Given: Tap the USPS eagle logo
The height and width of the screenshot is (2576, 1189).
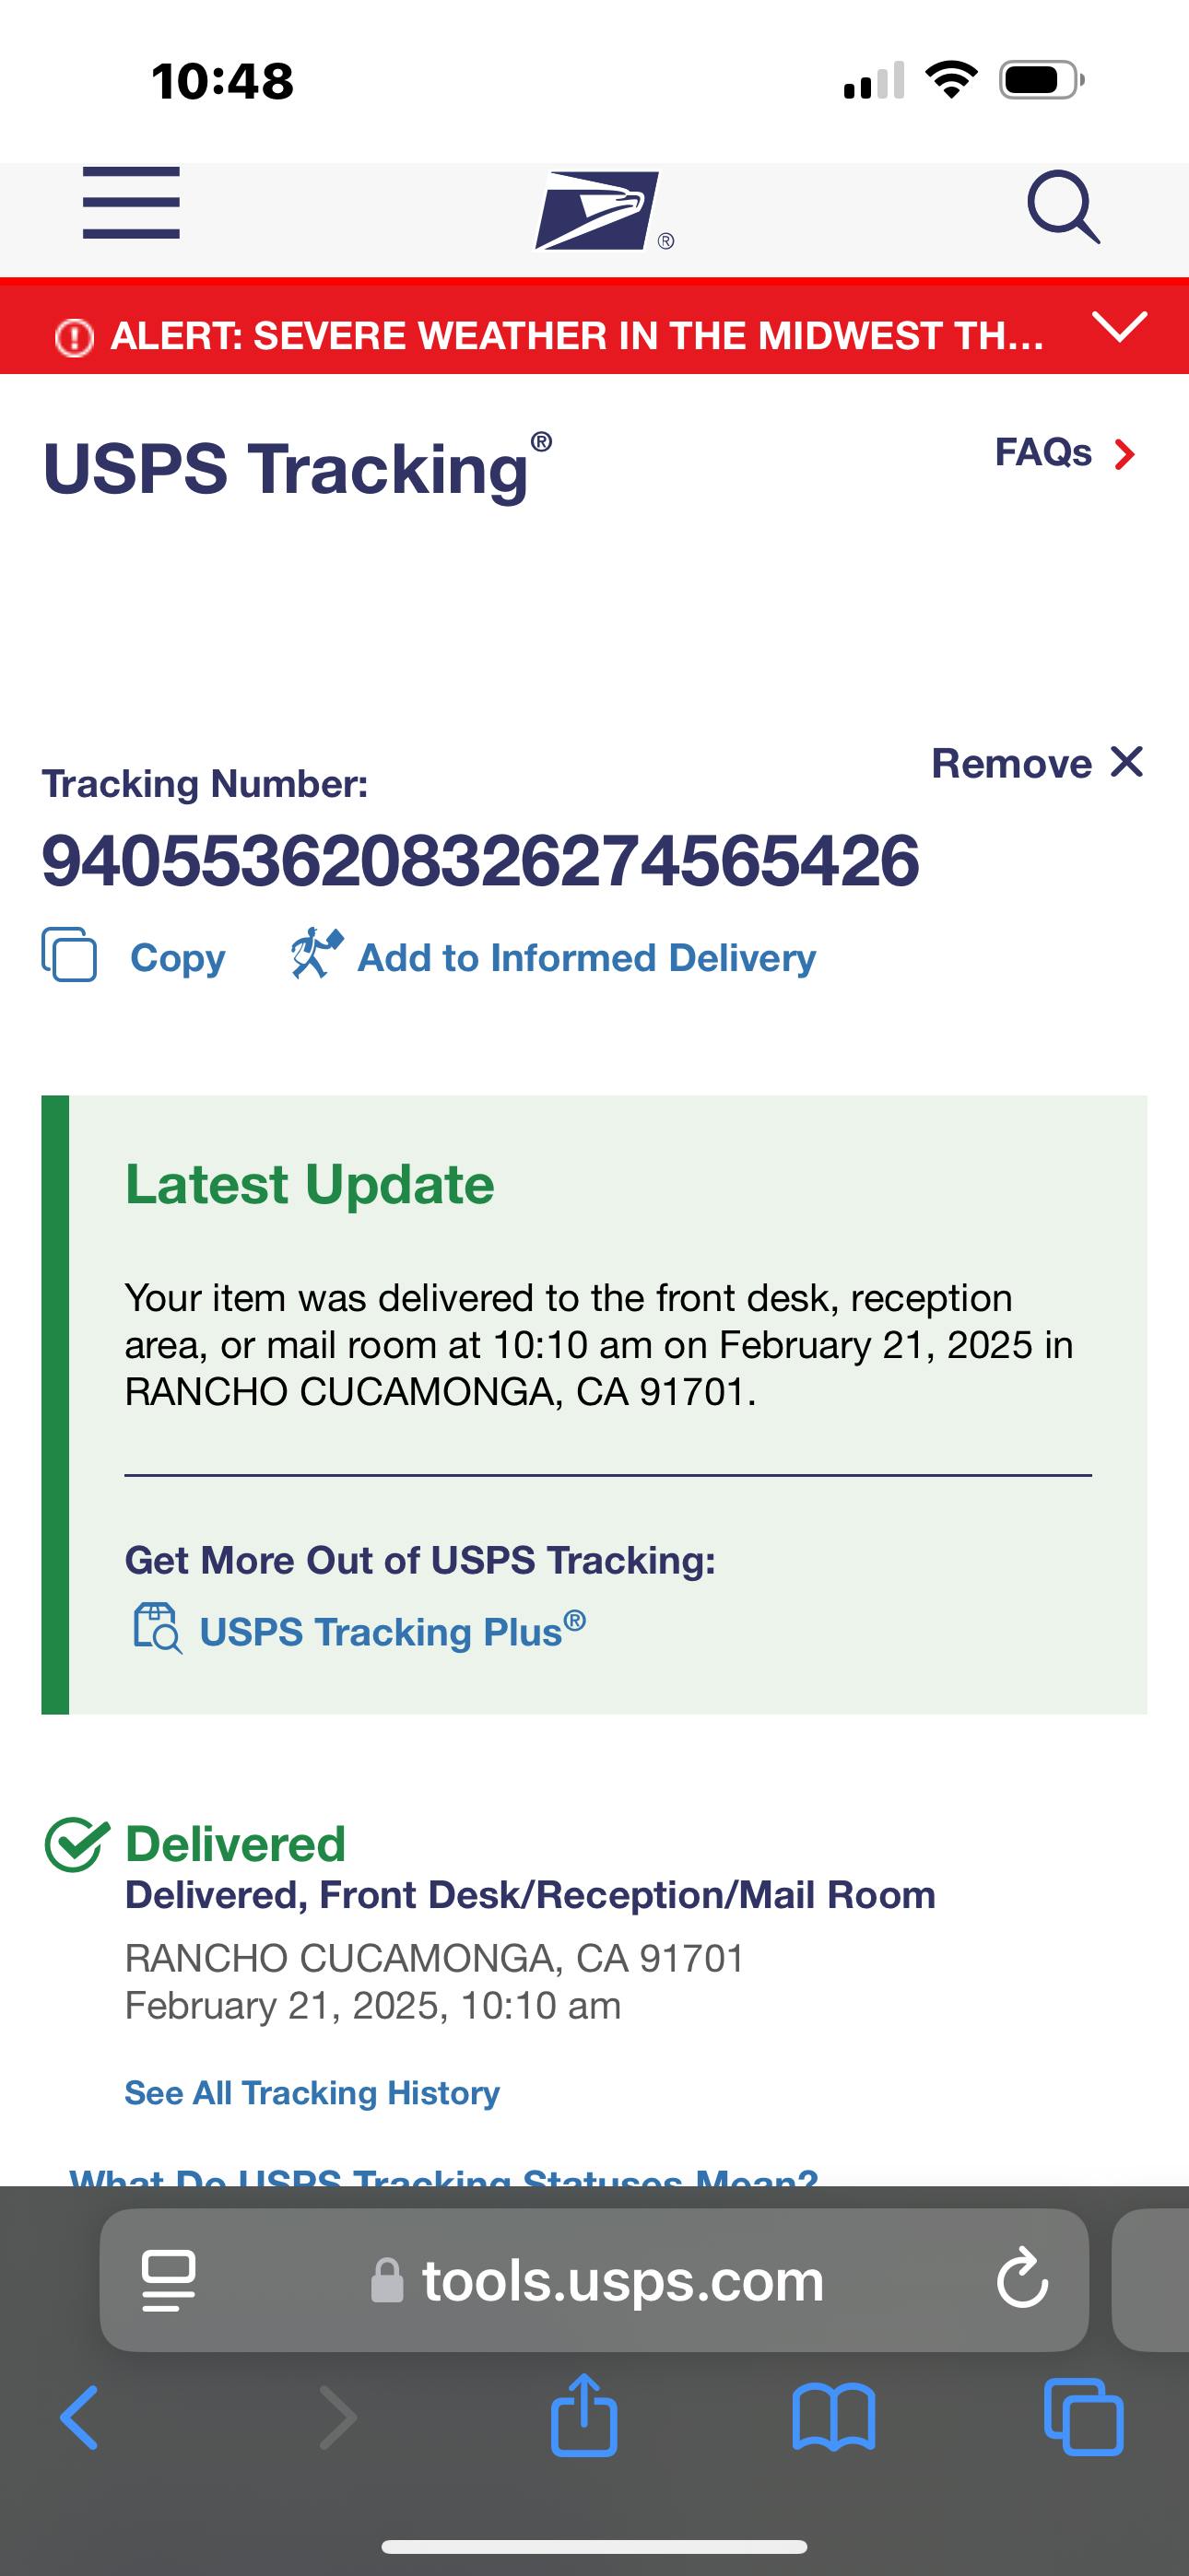Looking at the screenshot, I should pyautogui.click(x=599, y=211).
